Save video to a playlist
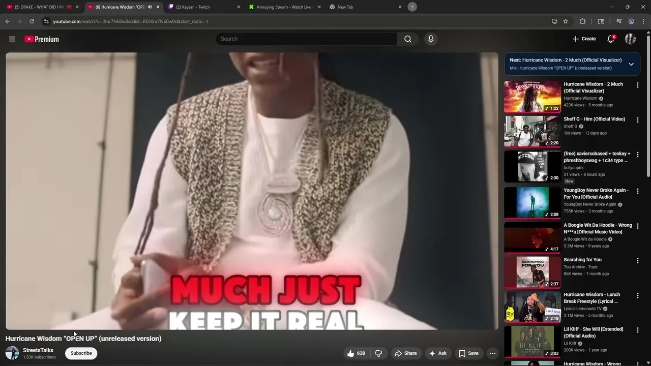This screenshot has height=366, width=651. [468, 353]
